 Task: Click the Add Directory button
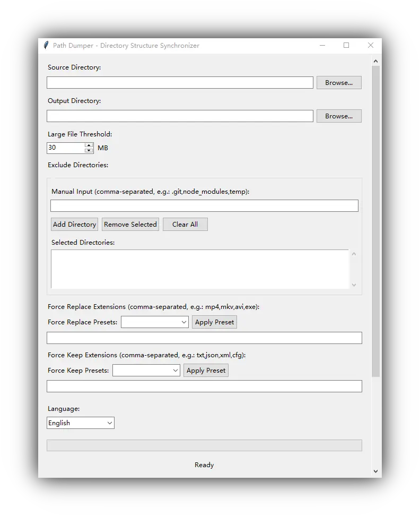(74, 225)
